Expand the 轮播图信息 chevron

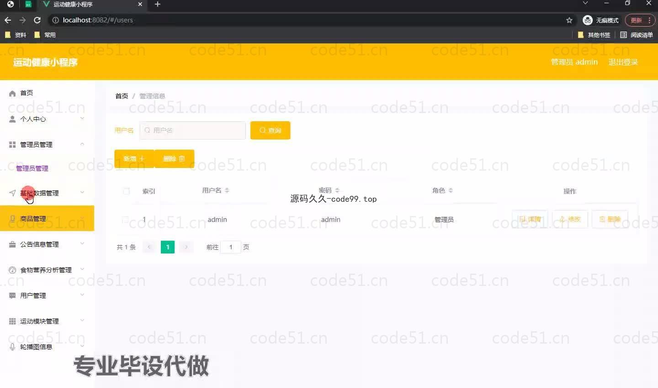tap(82, 346)
